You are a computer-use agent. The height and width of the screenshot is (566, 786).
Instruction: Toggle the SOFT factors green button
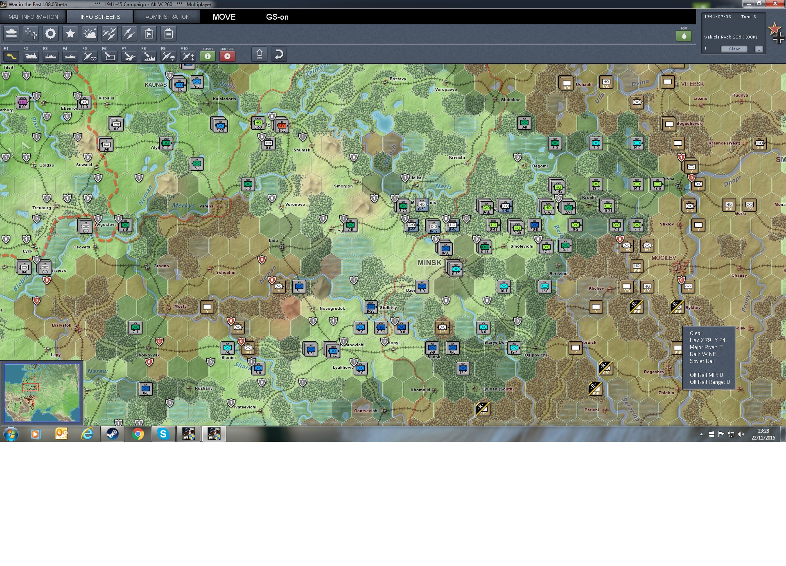click(x=684, y=36)
